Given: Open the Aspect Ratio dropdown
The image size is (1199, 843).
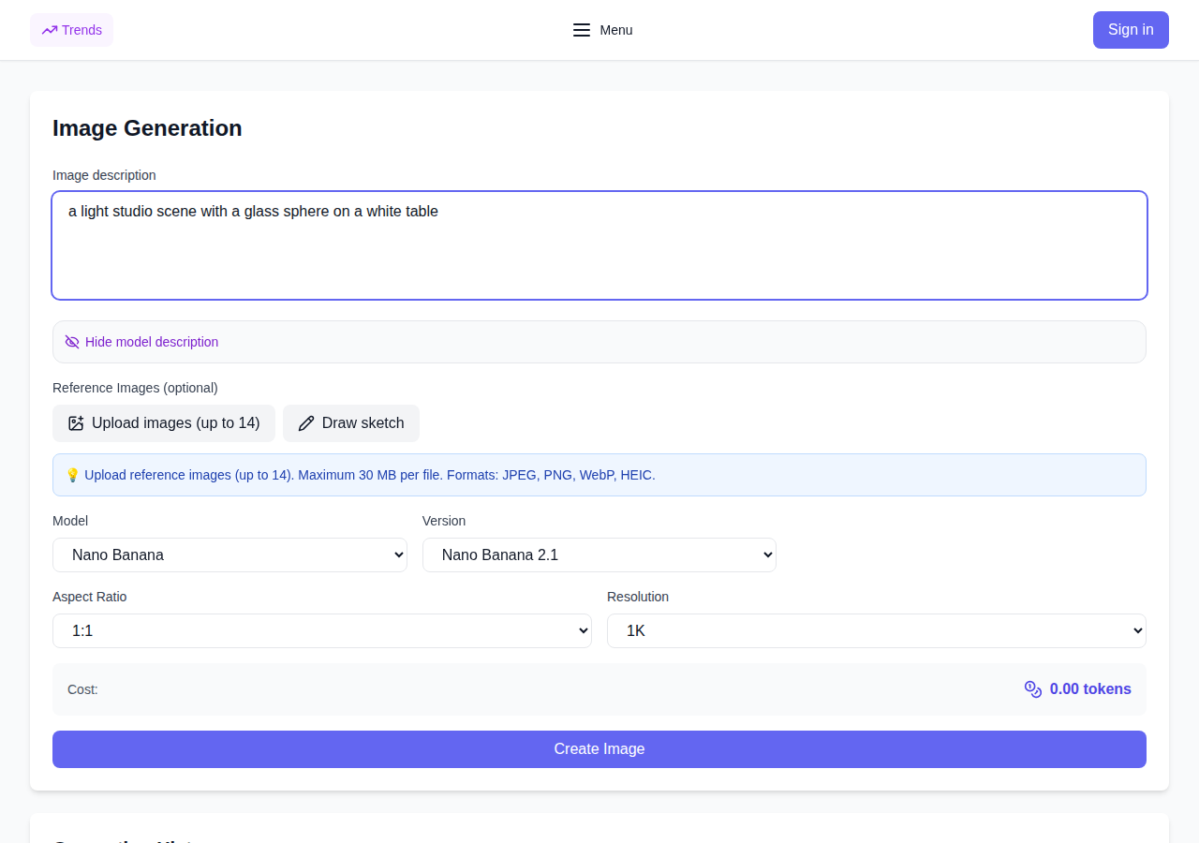Looking at the screenshot, I should (x=322, y=630).
